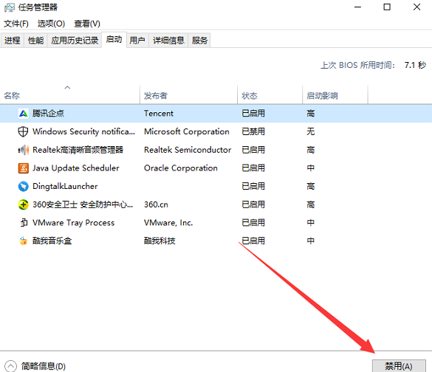The height and width of the screenshot is (372, 432).
Task: Switch to the 服务 tab
Action: [x=199, y=41]
